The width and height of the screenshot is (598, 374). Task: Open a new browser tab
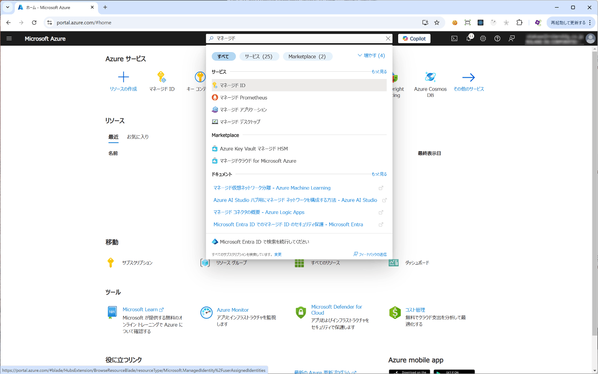tap(105, 7)
